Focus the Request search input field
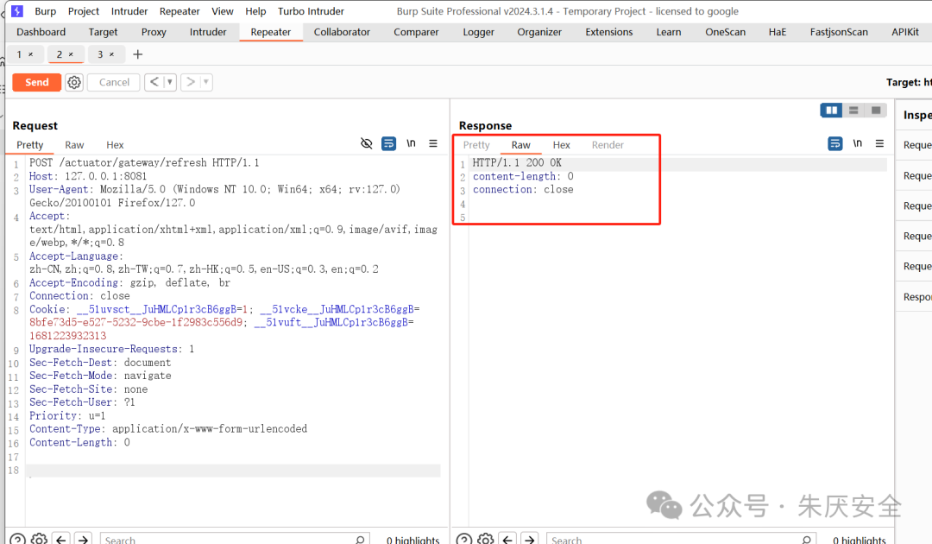 [x=235, y=540]
